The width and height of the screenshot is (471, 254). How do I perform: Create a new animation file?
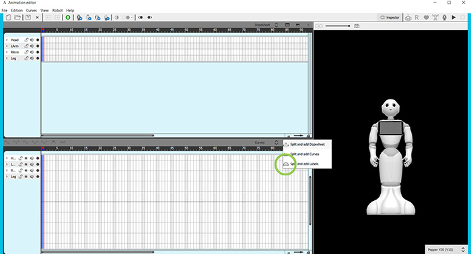pos(8,17)
